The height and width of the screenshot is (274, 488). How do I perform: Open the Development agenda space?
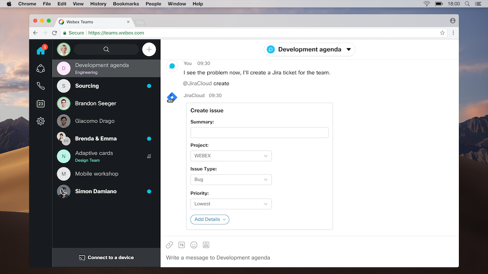[x=106, y=68]
